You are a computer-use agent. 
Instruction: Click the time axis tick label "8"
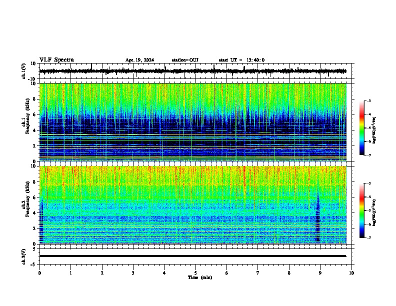[x=289, y=273]
